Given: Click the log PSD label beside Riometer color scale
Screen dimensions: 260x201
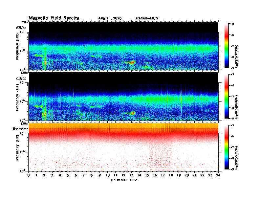Looking at the screenshot, I should pyautogui.click(x=237, y=158).
